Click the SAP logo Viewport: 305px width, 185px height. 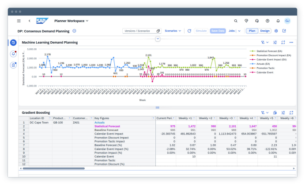[42, 21]
